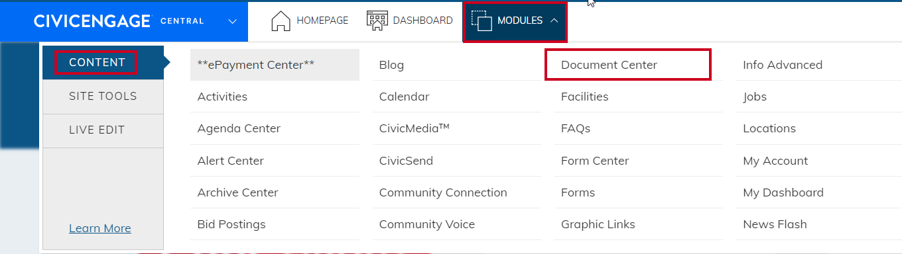Click the CivicEngage Central logo

click(119, 21)
